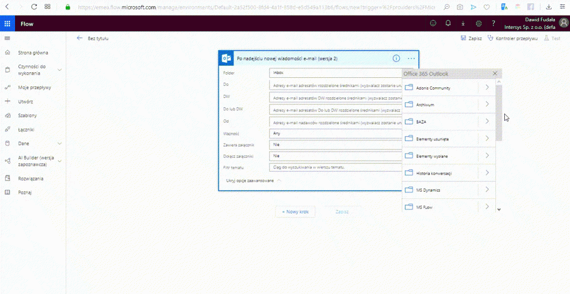Collapse via Ukryj opcje zaawansowane
The image size is (570, 294).
pyautogui.click(x=254, y=180)
